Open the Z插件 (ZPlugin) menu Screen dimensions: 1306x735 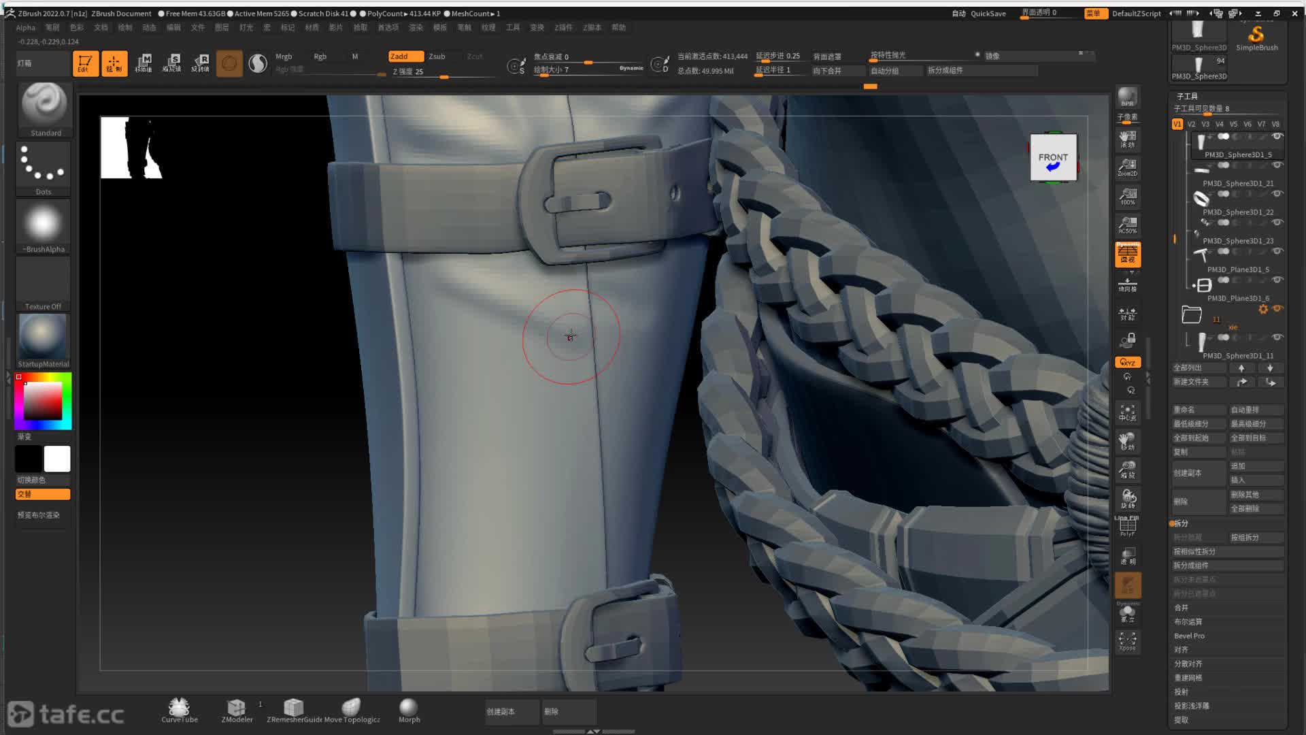[563, 28]
